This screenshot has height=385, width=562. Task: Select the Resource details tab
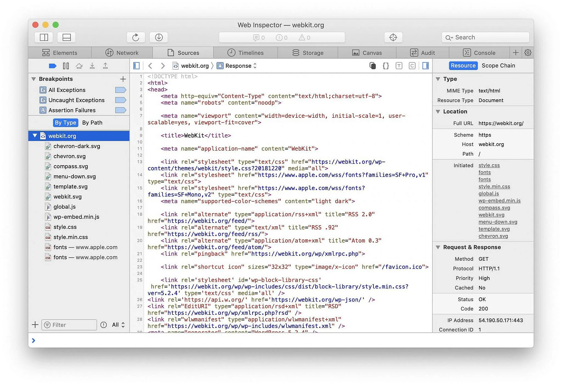tap(463, 66)
